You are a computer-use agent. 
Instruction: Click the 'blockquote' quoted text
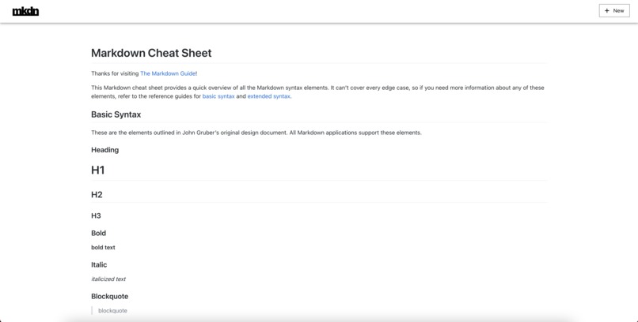point(112,311)
